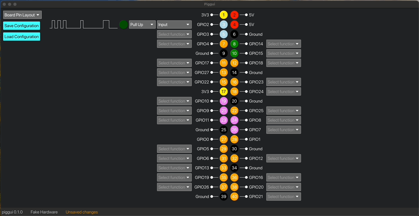Viewport: 419px width, 216px height.
Task: Click the Unsaved changes status text
Action: tap(82, 212)
